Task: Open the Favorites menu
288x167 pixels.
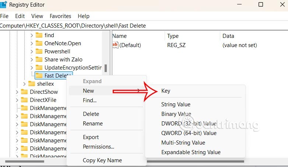Action: (60, 16)
